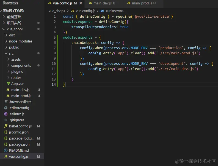Open App.vue via its Vue icon
Viewport: 218px width, 166px height.
8,84
